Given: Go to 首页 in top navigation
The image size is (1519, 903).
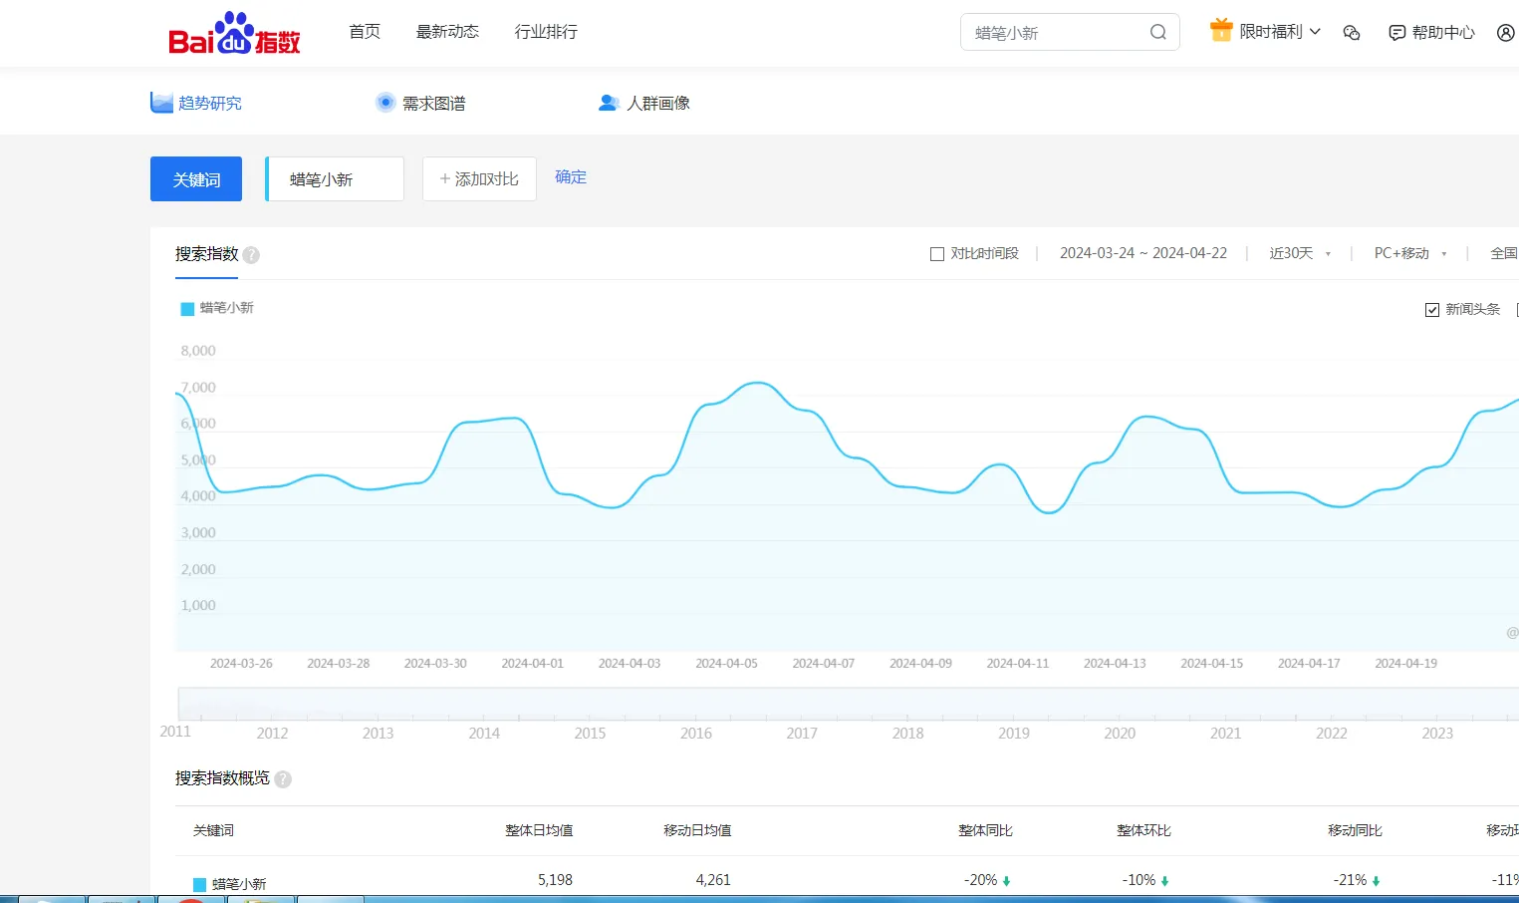Looking at the screenshot, I should tap(365, 32).
